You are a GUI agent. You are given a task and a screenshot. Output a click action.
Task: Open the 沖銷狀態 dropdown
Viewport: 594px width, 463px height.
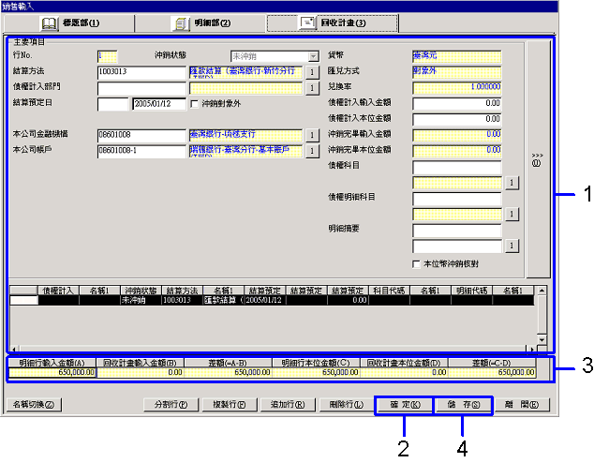coord(312,56)
